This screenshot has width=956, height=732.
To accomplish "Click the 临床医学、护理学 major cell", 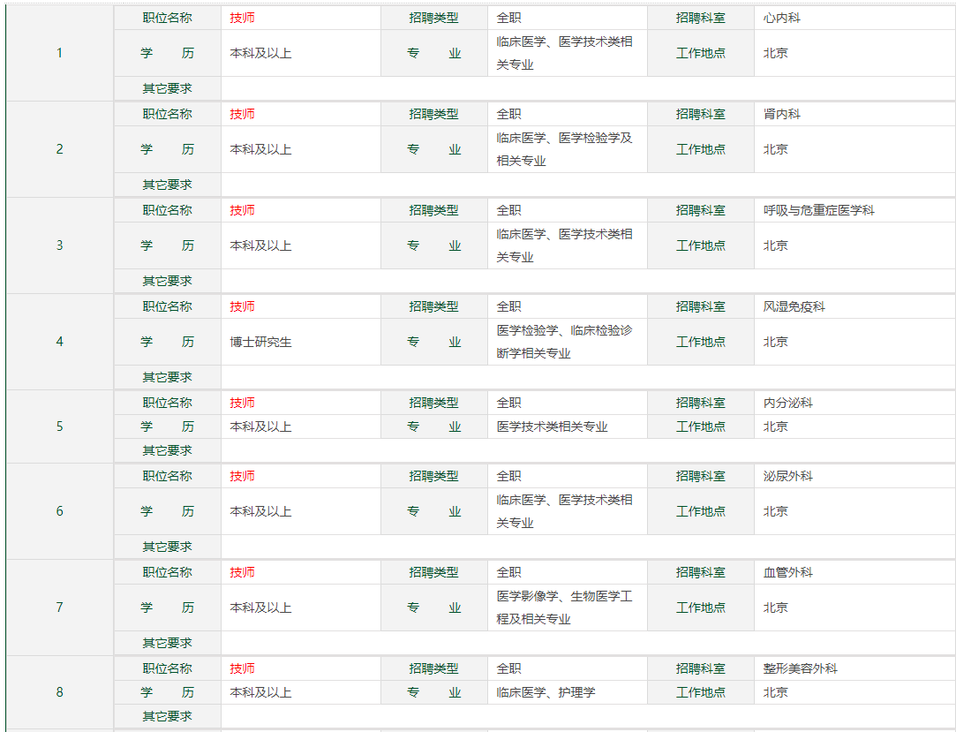I will click(546, 692).
